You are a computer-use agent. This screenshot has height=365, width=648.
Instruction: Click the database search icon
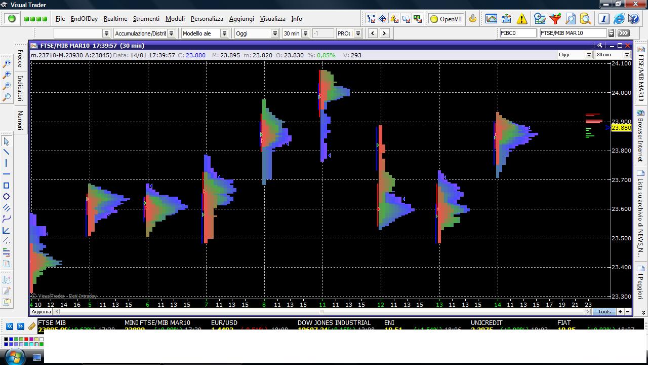pyautogui.click(x=586, y=19)
